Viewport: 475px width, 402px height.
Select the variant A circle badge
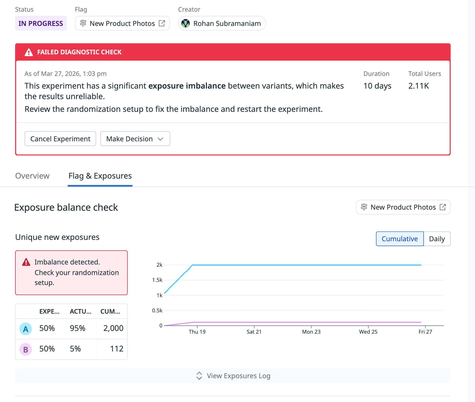click(x=25, y=329)
